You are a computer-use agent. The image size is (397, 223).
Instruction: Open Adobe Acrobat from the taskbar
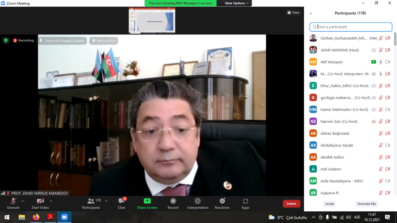point(50,217)
